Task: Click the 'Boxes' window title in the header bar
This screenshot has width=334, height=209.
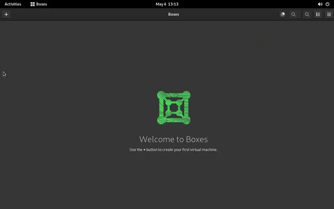Action: click(174, 14)
